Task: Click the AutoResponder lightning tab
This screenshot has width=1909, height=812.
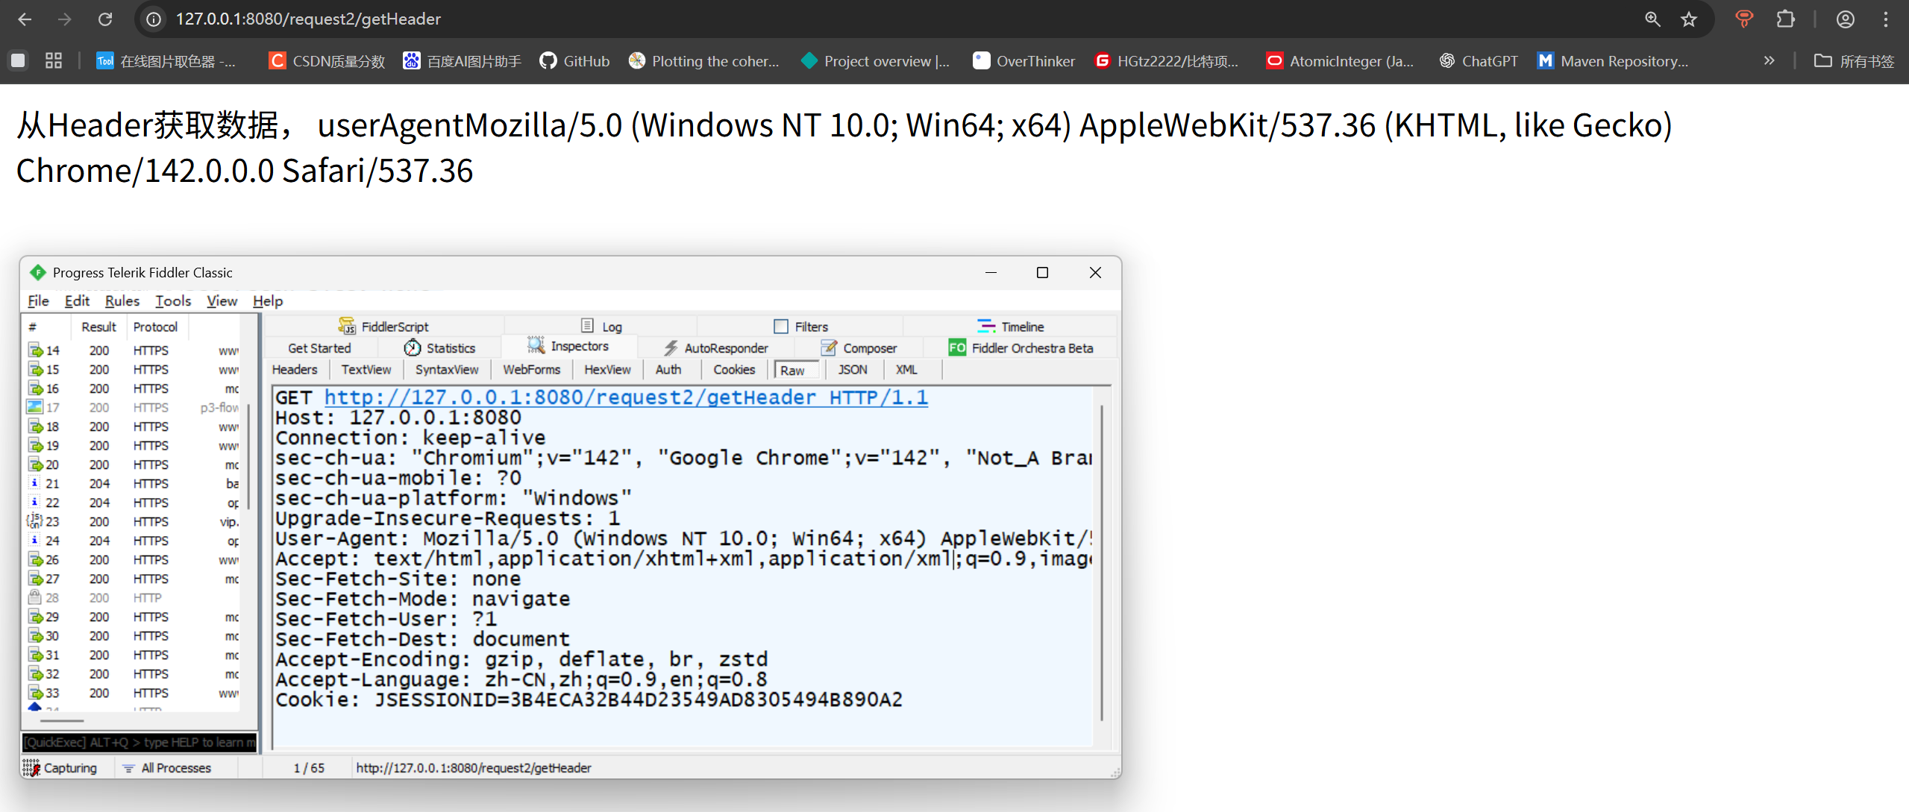Action: pos(715,348)
